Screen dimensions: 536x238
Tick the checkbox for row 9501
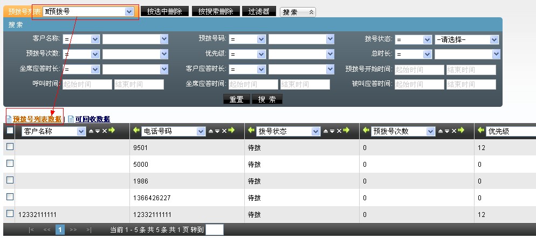point(10,147)
